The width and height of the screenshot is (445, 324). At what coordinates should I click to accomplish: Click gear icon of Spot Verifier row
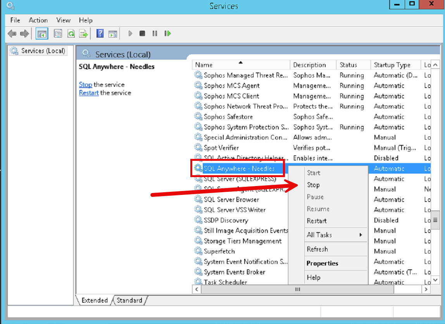[198, 148]
